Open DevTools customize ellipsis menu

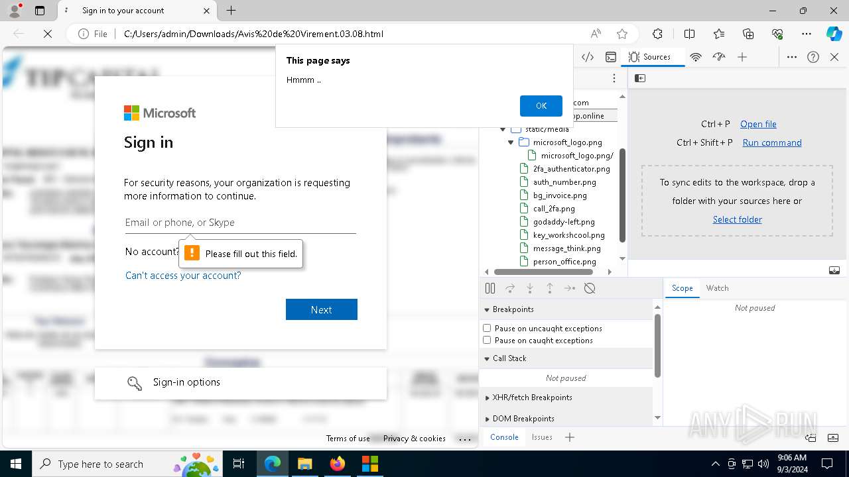coord(792,57)
